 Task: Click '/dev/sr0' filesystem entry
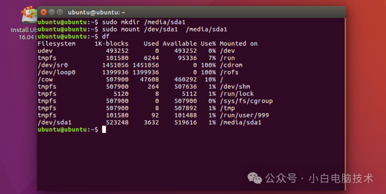(53, 65)
